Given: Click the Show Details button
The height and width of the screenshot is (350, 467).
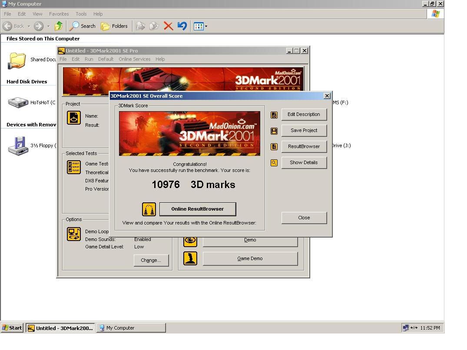Looking at the screenshot, I should tap(304, 163).
